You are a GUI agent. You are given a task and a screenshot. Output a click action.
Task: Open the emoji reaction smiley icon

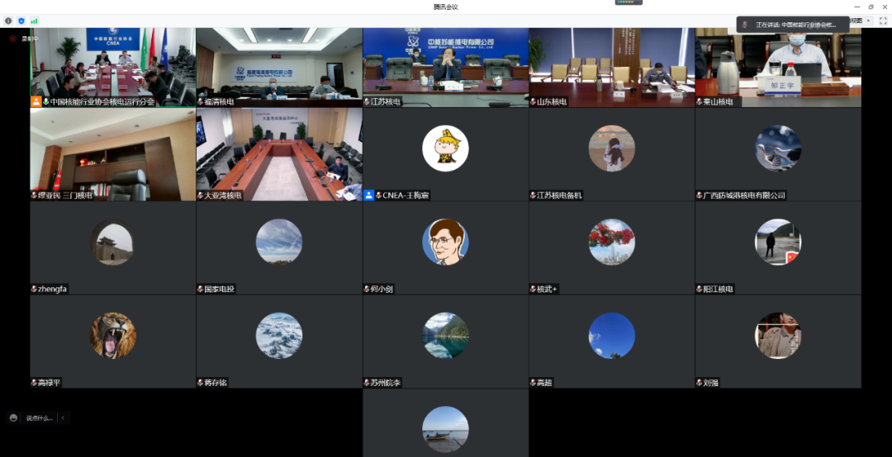click(x=13, y=417)
